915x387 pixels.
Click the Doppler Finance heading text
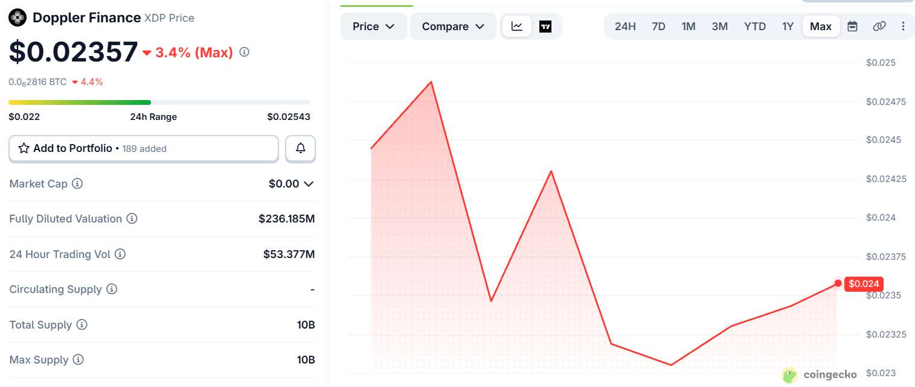86,18
